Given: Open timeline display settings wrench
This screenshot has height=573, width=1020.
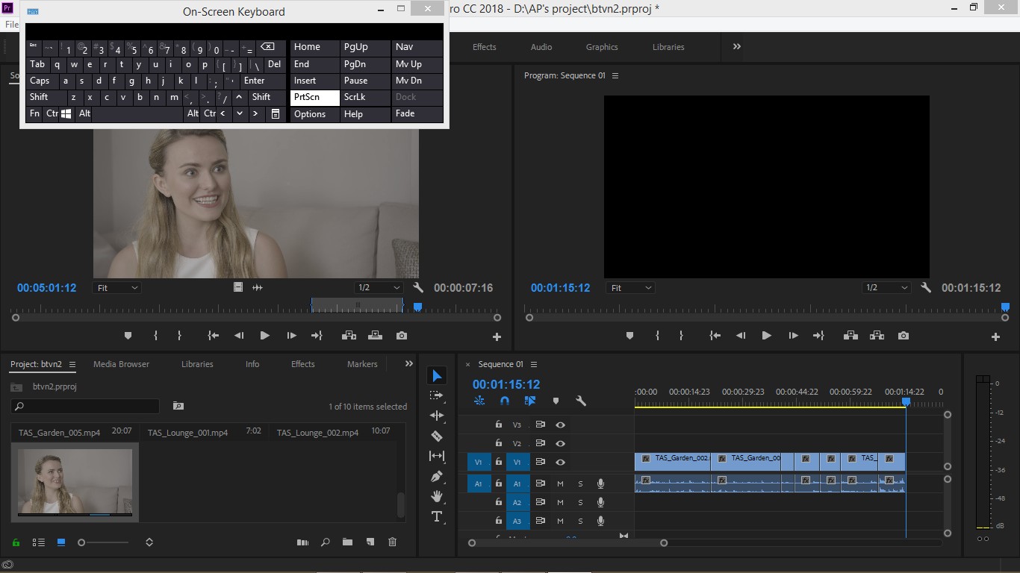Looking at the screenshot, I should click(581, 401).
